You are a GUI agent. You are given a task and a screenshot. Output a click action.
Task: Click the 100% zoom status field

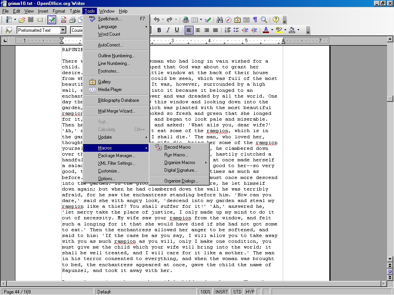pyautogui.click(x=205, y=292)
